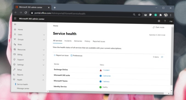
Task: Click the Status column header
Action: click(x=102, y=65)
